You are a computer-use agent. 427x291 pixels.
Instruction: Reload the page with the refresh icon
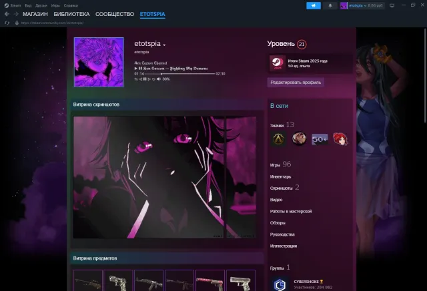7,23
